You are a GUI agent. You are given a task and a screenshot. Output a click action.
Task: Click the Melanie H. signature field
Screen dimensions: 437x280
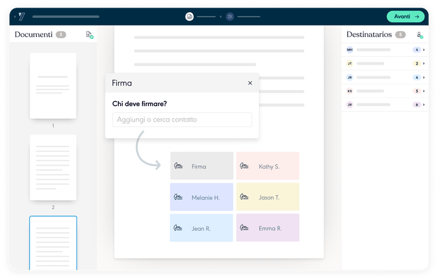201,197
